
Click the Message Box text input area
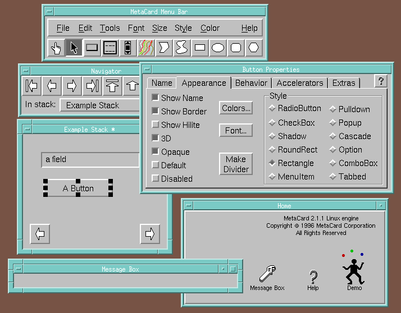tap(126, 281)
